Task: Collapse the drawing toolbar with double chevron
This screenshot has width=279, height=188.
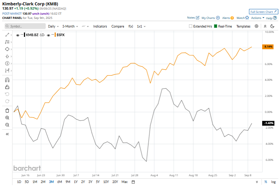Action: [7, 134]
